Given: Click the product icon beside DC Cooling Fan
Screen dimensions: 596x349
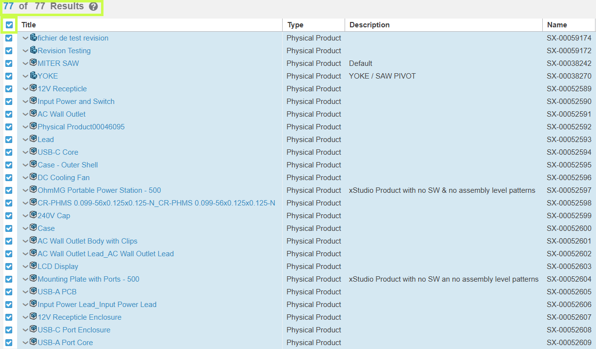Looking at the screenshot, I should tap(33, 177).
